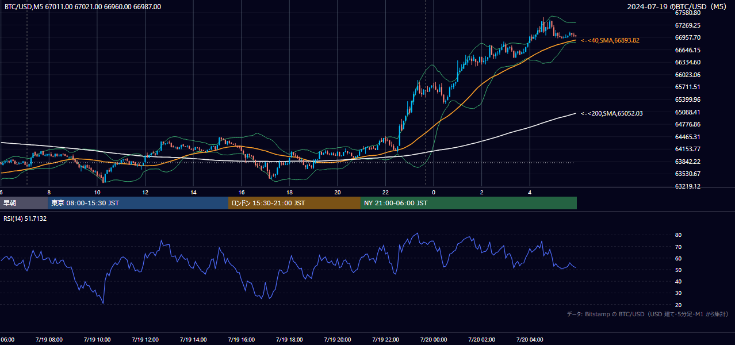
Task: Click RSI axis level 50
Action: tap(679, 270)
